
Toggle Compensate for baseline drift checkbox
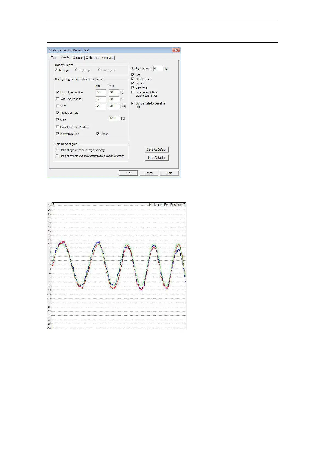click(133, 103)
